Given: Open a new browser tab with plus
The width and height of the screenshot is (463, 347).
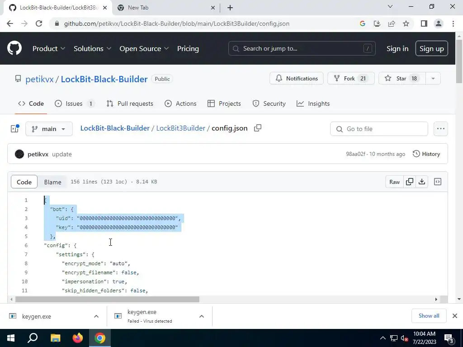Looking at the screenshot, I should (230, 8).
